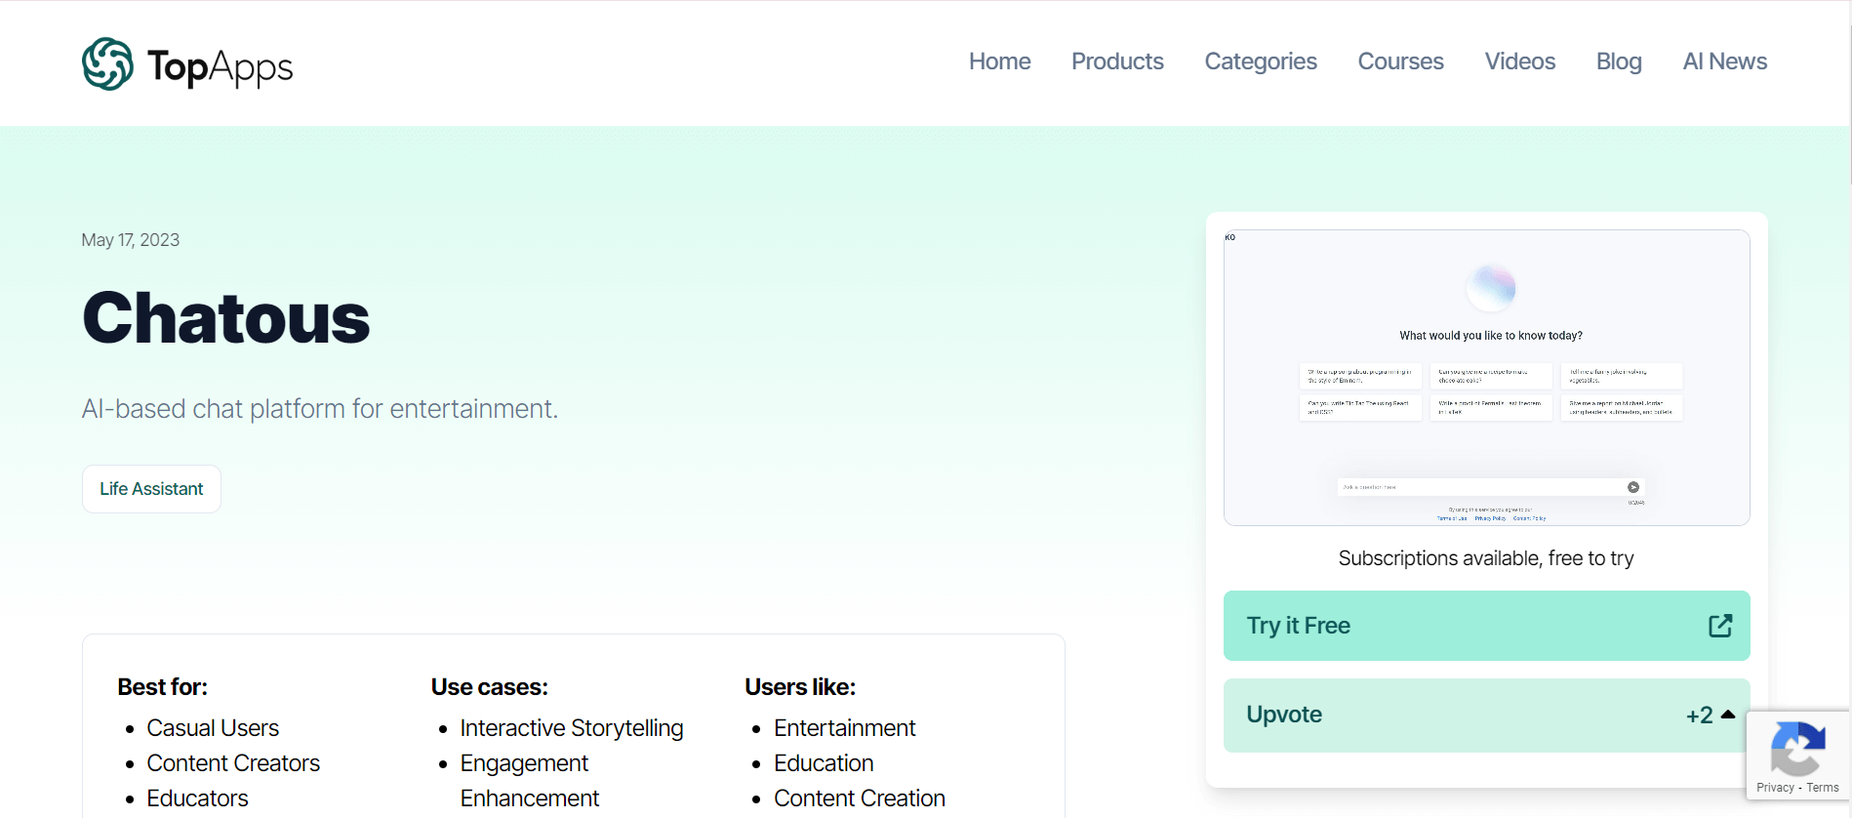Click the Use cases: heading
The height and width of the screenshot is (818, 1852).
click(x=490, y=687)
